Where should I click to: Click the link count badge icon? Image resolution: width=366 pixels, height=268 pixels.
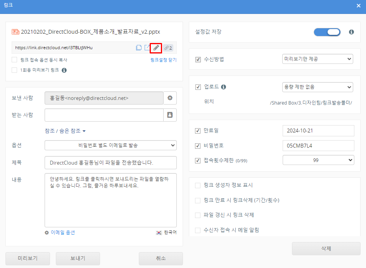(x=168, y=48)
